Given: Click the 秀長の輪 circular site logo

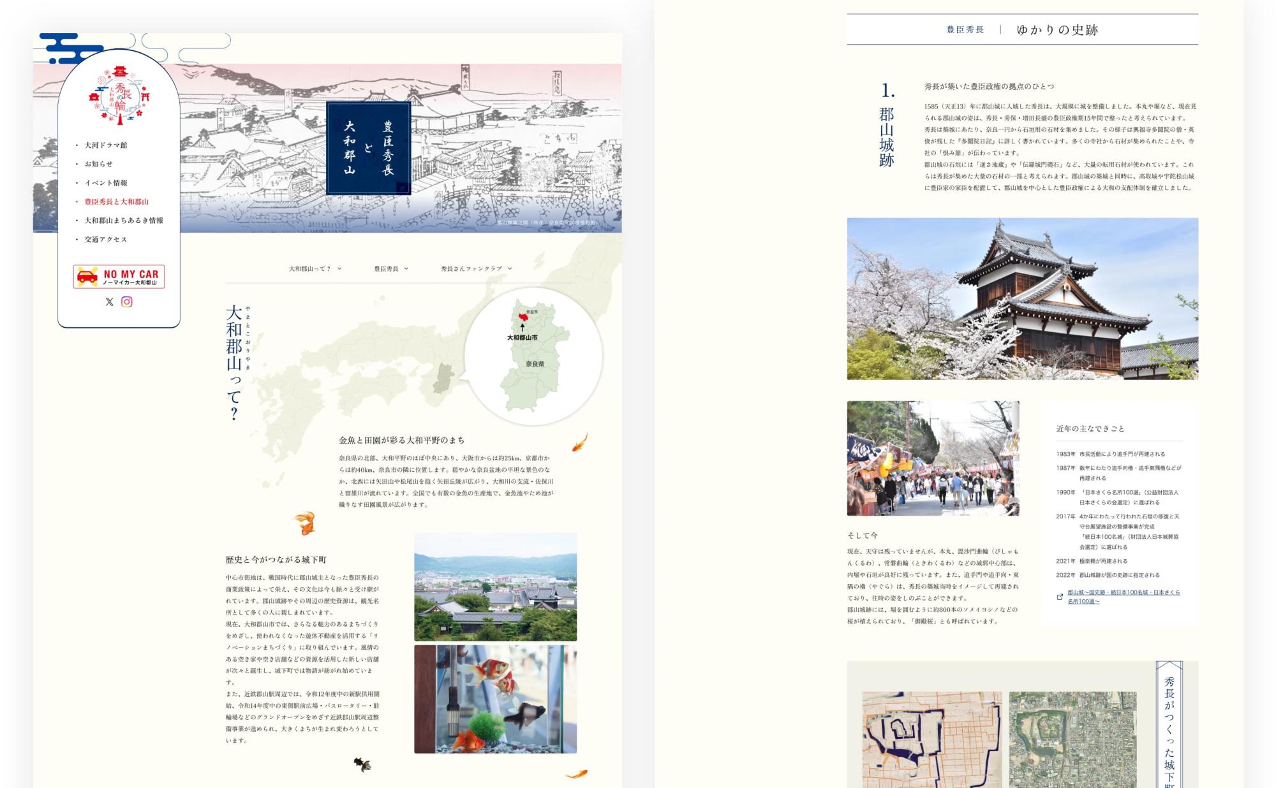Looking at the screenshot, I should [x=119, y=96].
